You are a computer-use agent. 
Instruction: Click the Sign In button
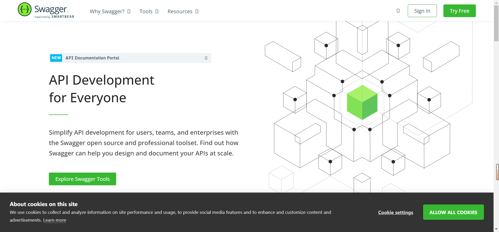[422, 11]
